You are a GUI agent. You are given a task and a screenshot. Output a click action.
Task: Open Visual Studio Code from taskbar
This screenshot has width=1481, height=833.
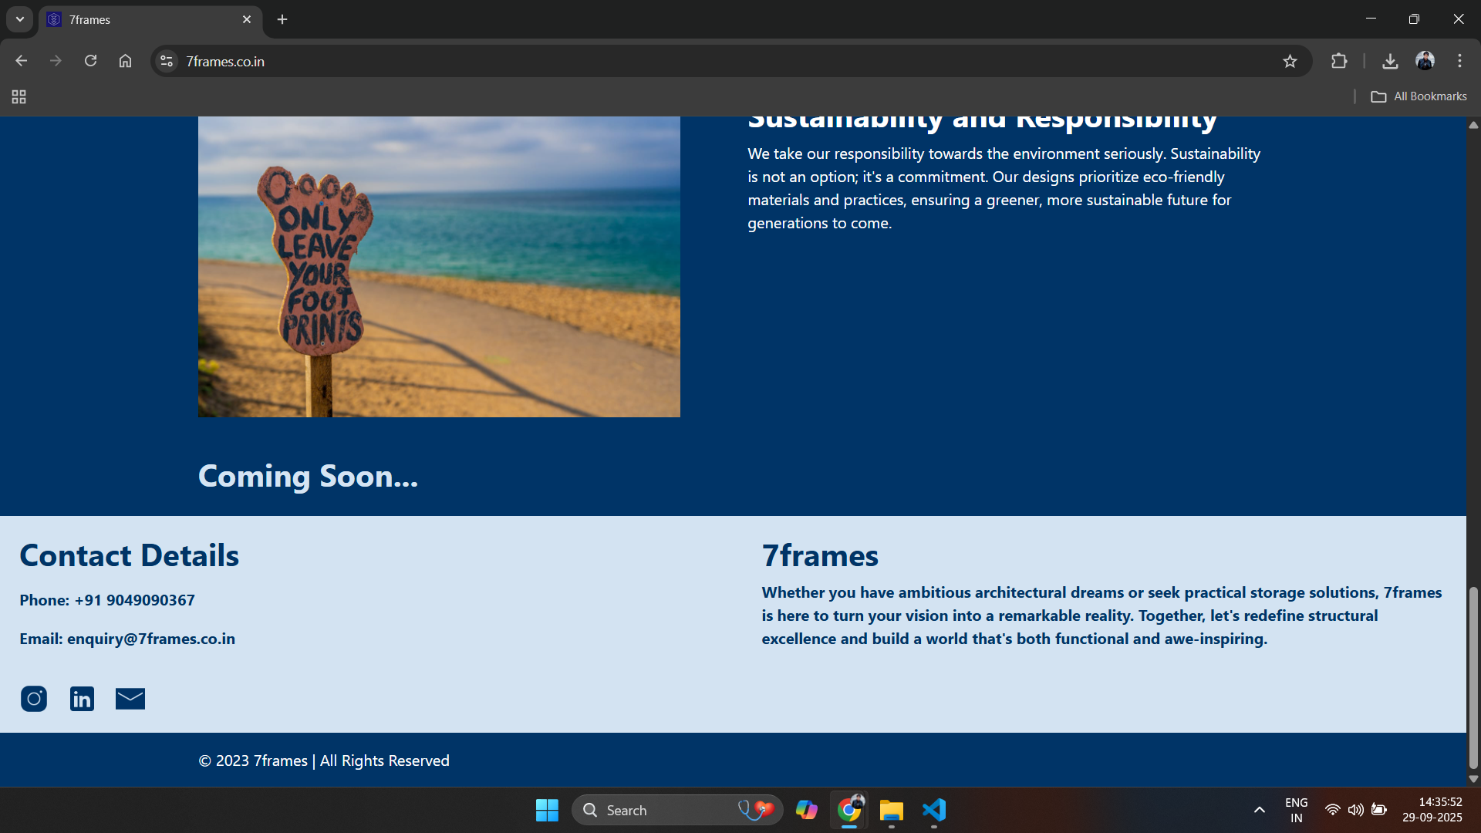933,810
